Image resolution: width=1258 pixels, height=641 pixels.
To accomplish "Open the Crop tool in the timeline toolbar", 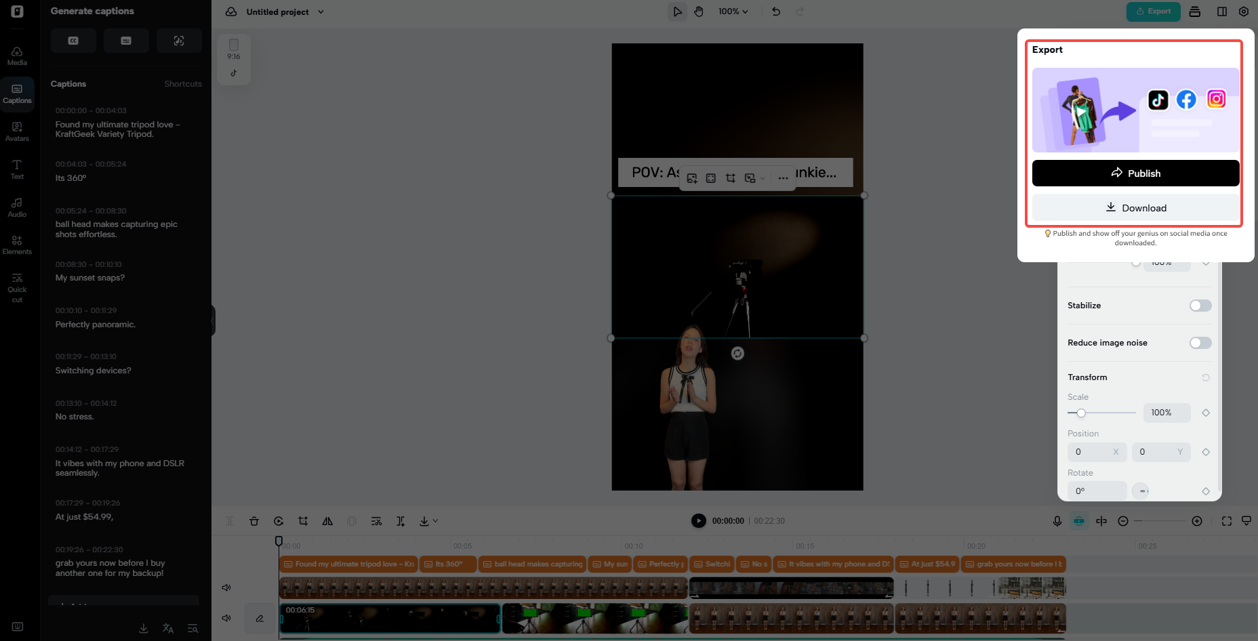I will point(303,521).
